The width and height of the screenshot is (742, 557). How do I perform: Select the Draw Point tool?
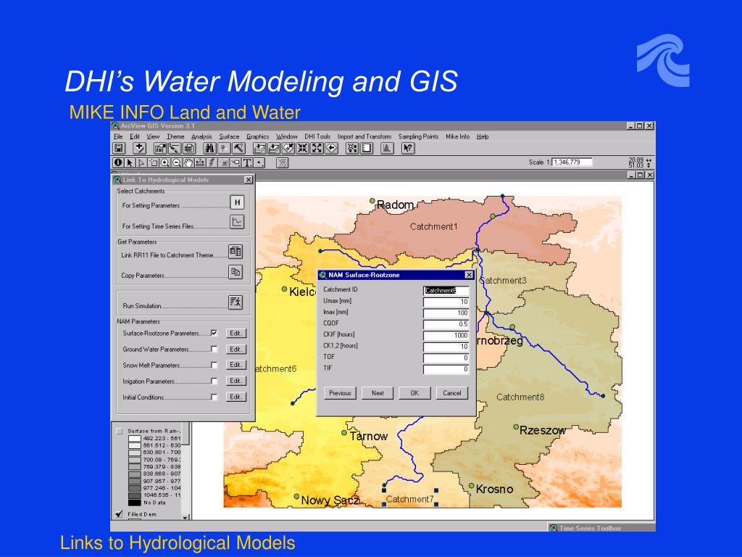pyautogui.click(x=259, y=162)
